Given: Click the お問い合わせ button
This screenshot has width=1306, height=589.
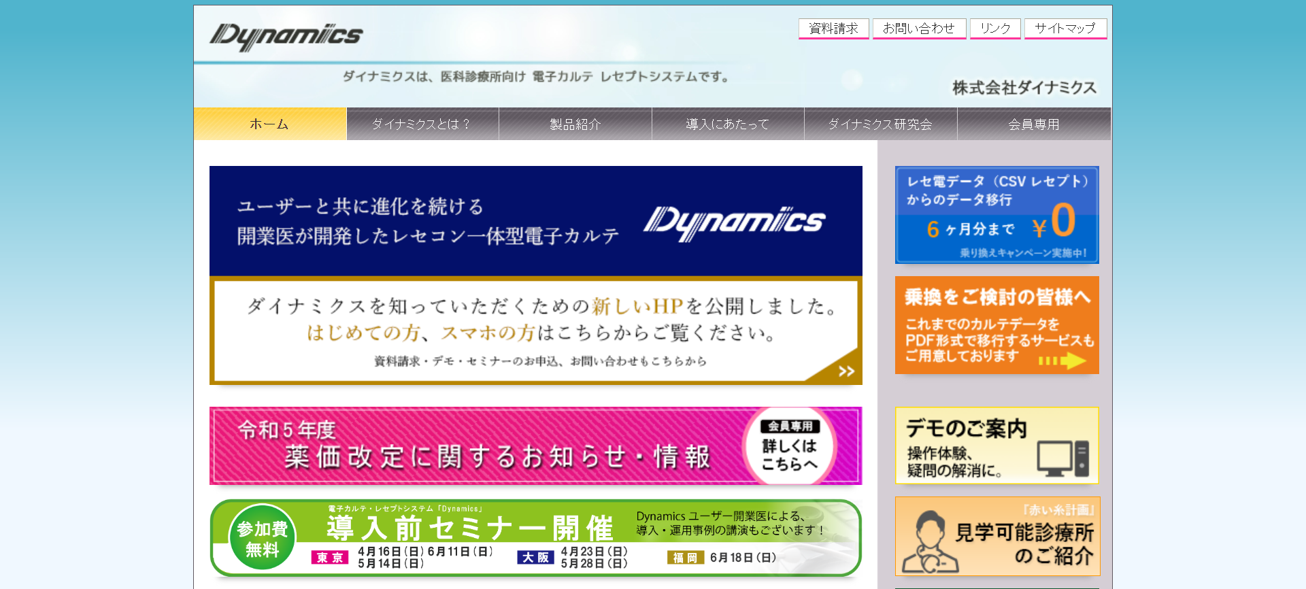Looking at the screenshot, I should point(919,29).
